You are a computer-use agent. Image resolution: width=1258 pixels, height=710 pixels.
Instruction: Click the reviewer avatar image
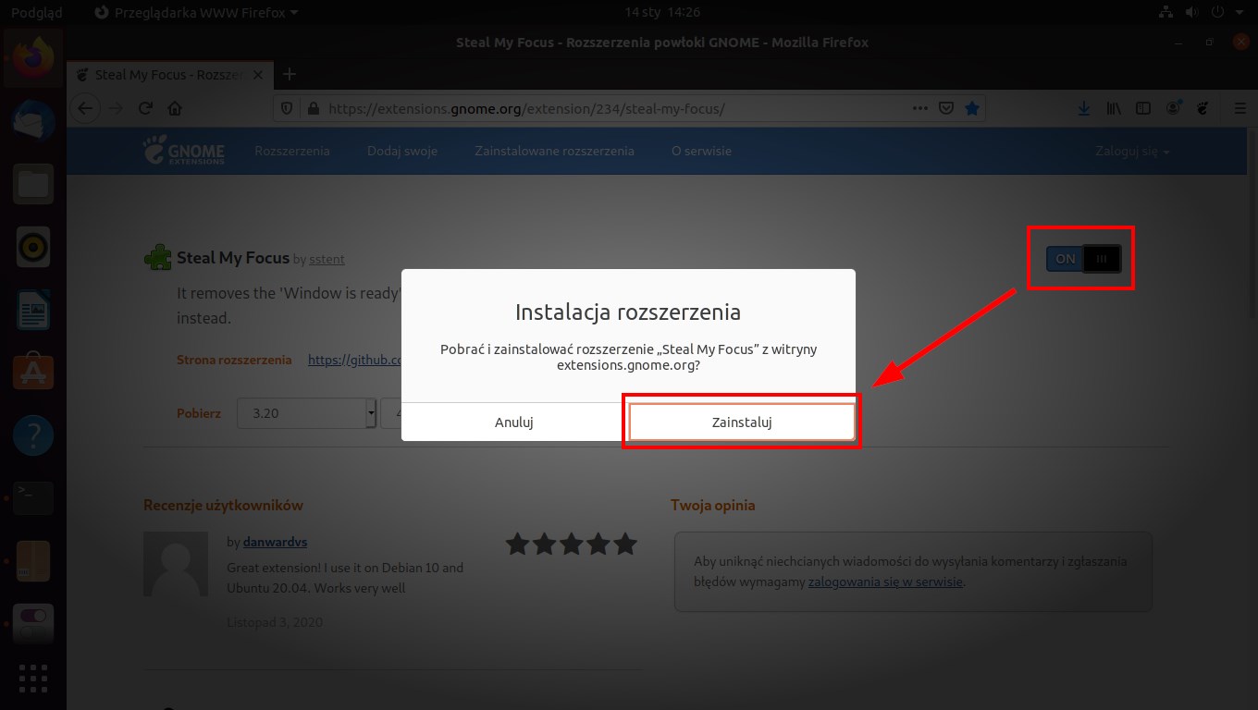[176, 564]
